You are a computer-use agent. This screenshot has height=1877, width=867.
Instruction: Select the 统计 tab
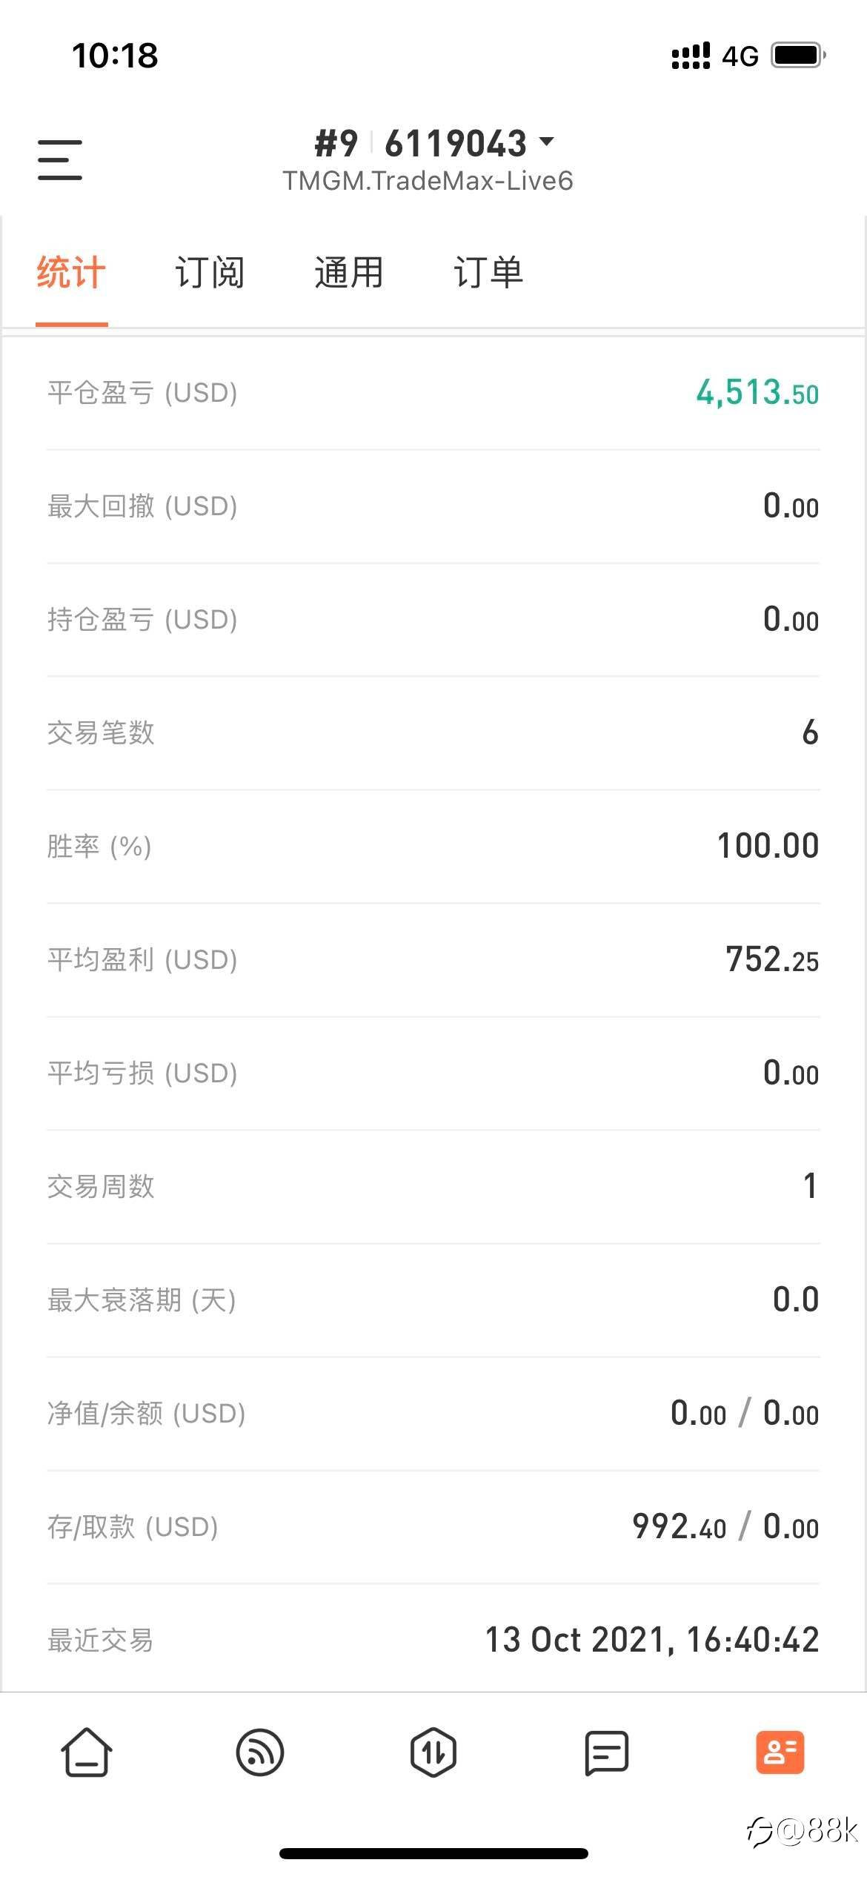coord(71,272)
